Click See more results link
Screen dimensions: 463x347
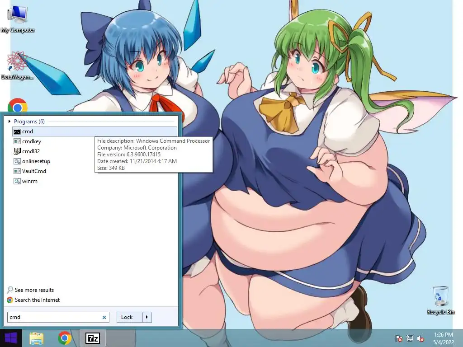tap(34, 290)
